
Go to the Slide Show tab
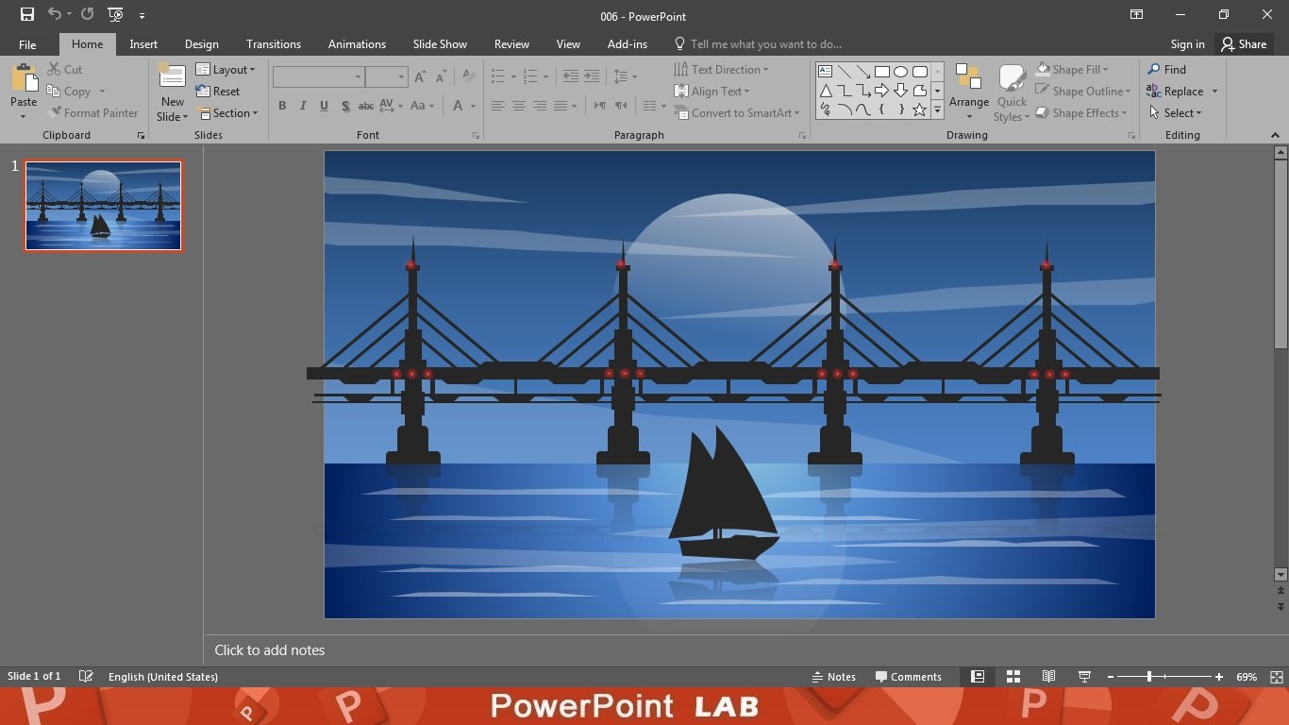click(440, 44)
